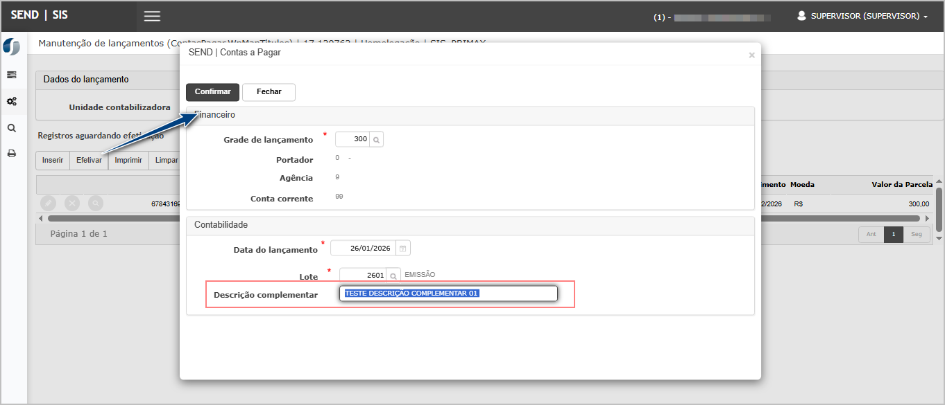This screenshot has width=945, height=405.
Task: Open calendar picker for Data do lançamento
Action: (x=402, y=249)
